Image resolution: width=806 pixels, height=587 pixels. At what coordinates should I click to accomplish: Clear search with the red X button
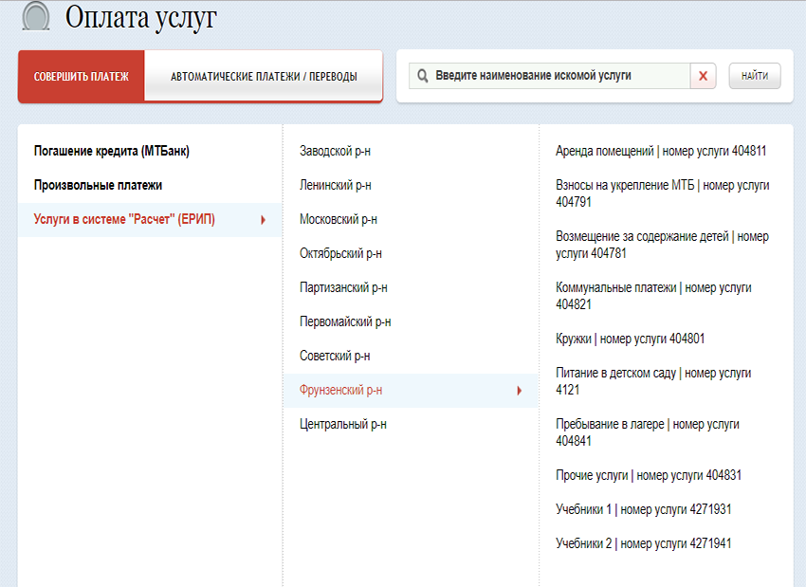(x=703, y=76)
